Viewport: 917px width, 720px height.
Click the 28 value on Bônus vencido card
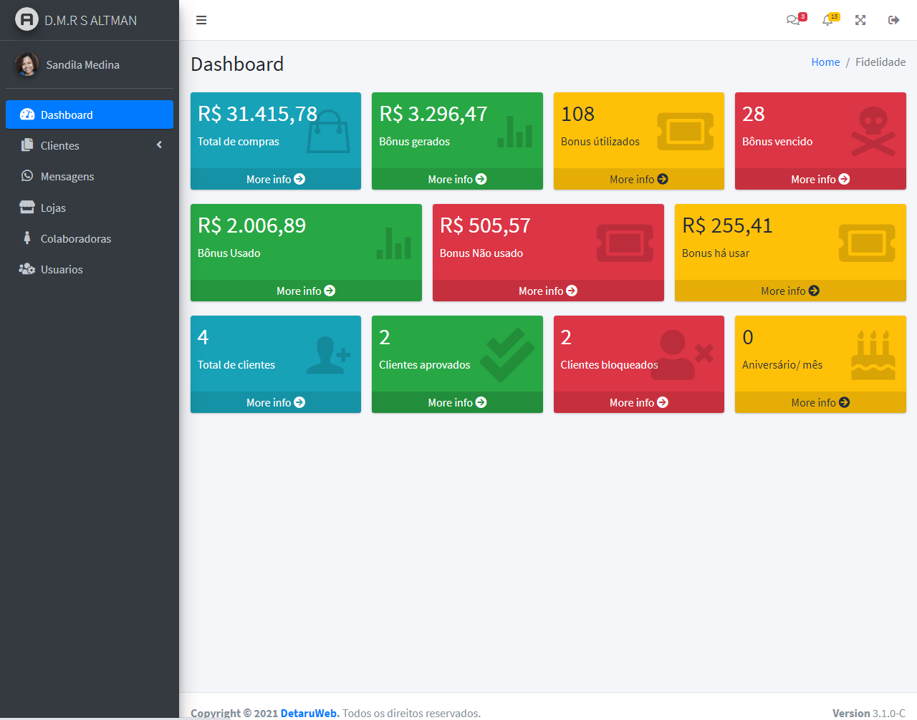coord(754,114)
